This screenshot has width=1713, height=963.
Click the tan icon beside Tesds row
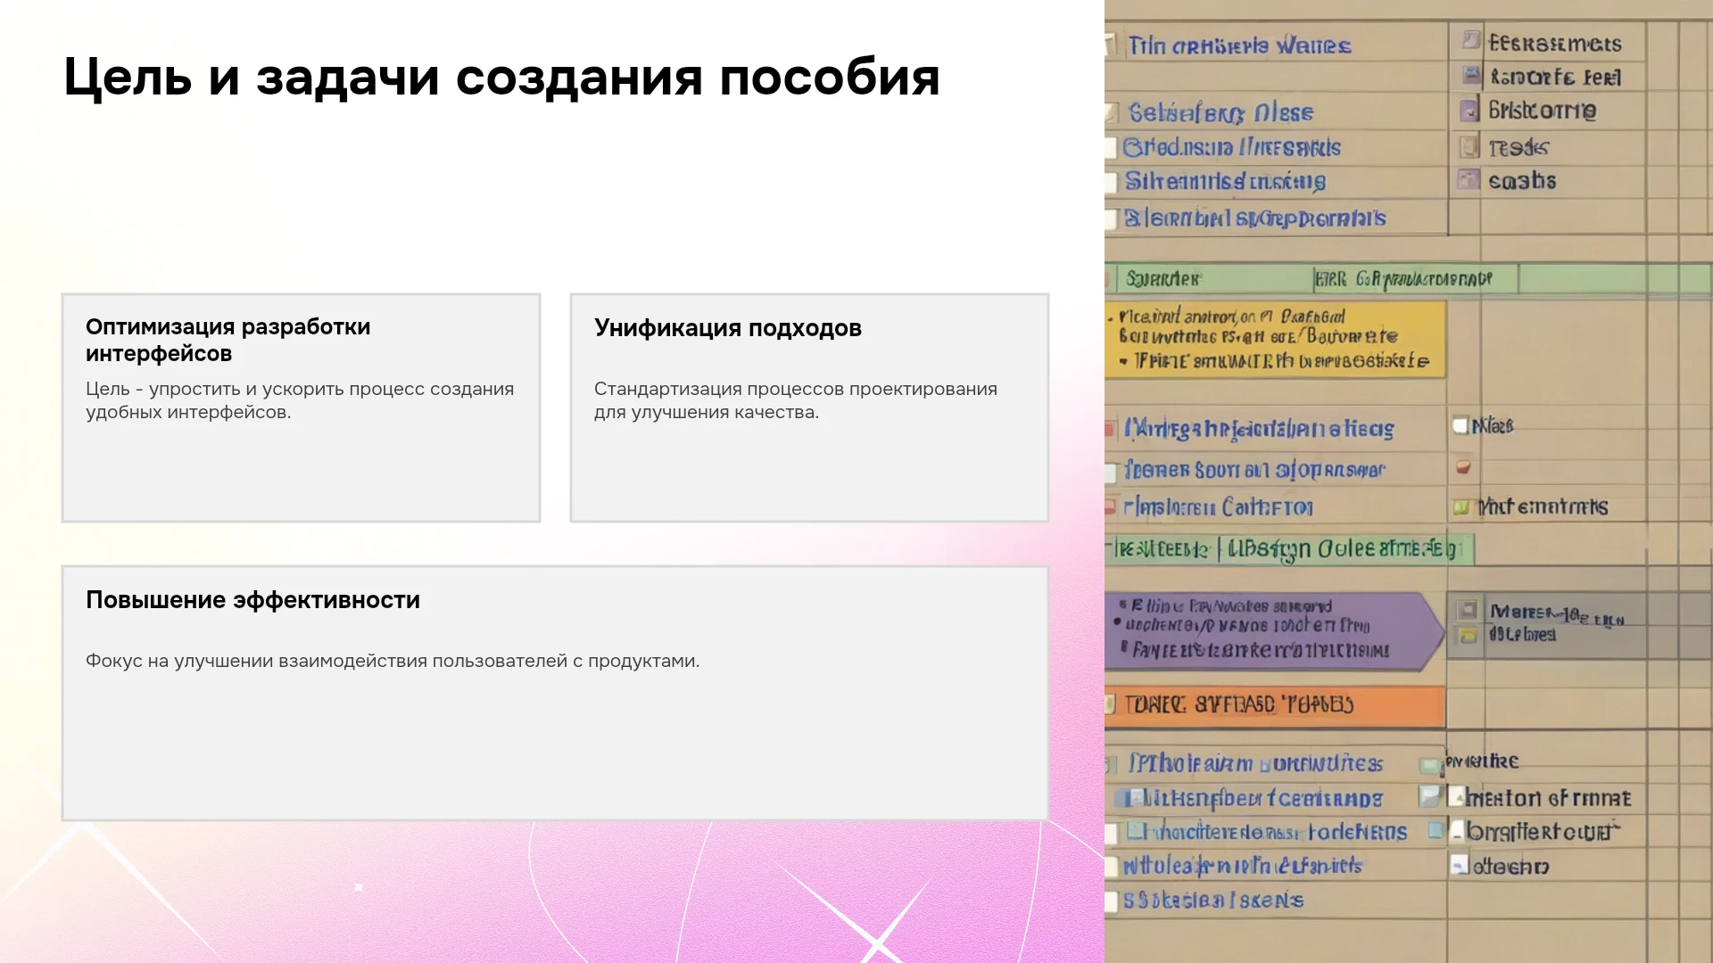[1469, 145]
